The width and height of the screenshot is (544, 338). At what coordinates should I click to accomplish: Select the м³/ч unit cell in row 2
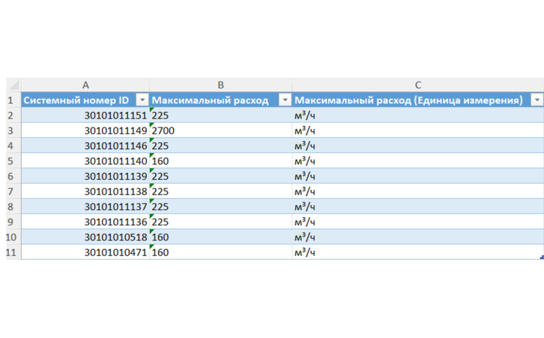pos(418,115)
